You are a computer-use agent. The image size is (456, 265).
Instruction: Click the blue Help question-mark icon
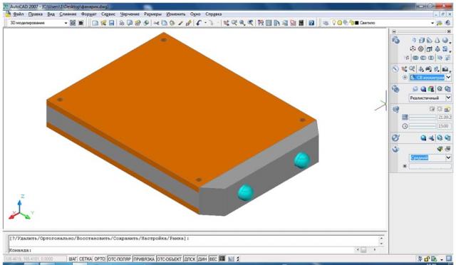[311, 23]
